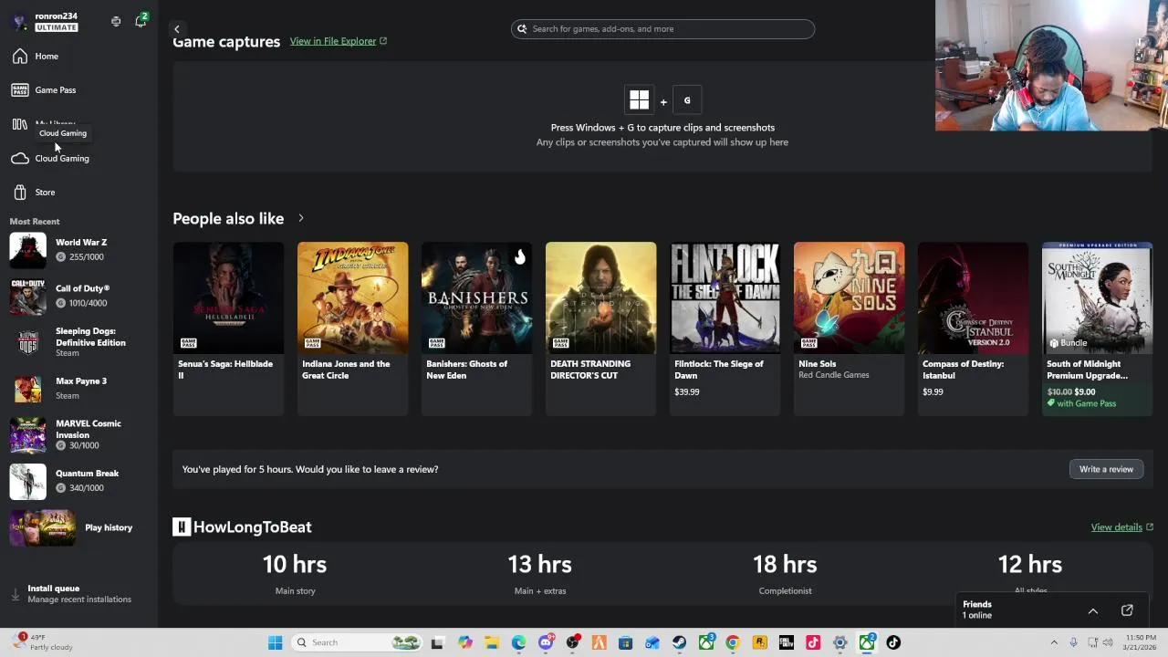Click the search field for games and add-ons
The width and height of the screenshot is (1168, 657).
click(662, 29)
